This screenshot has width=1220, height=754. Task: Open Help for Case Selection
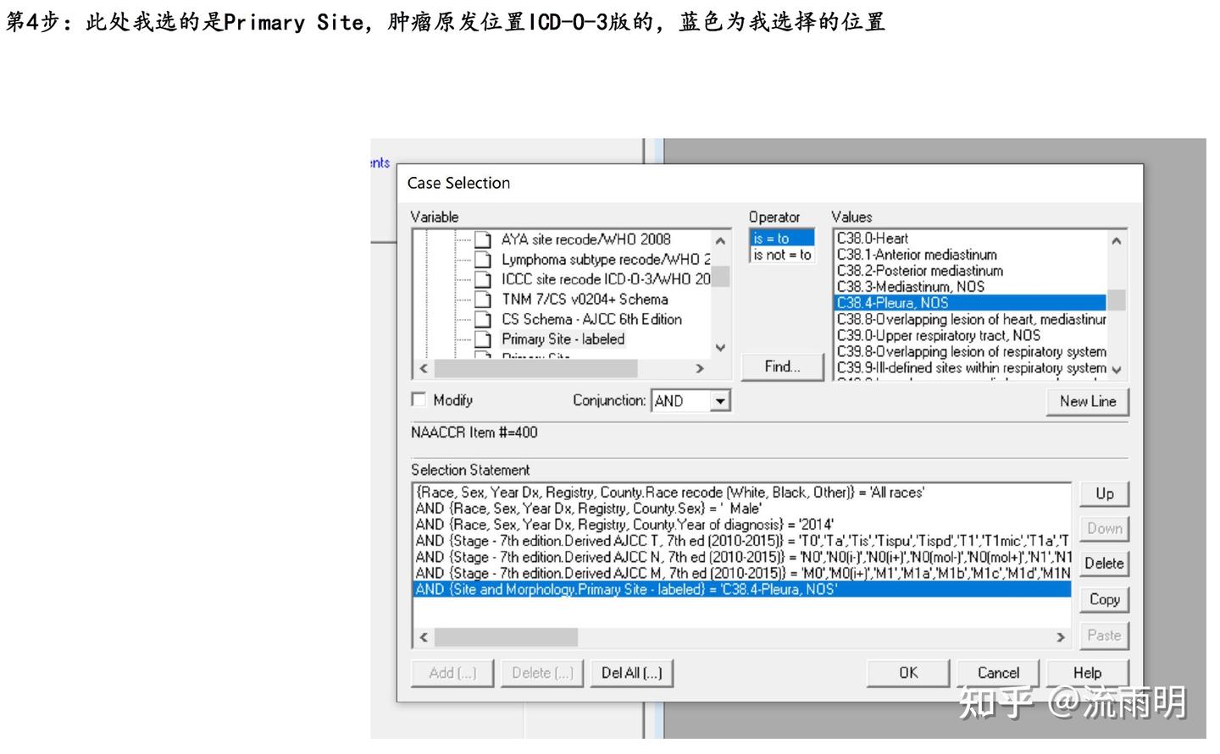pyautogui.click(x=1087, y=672)
